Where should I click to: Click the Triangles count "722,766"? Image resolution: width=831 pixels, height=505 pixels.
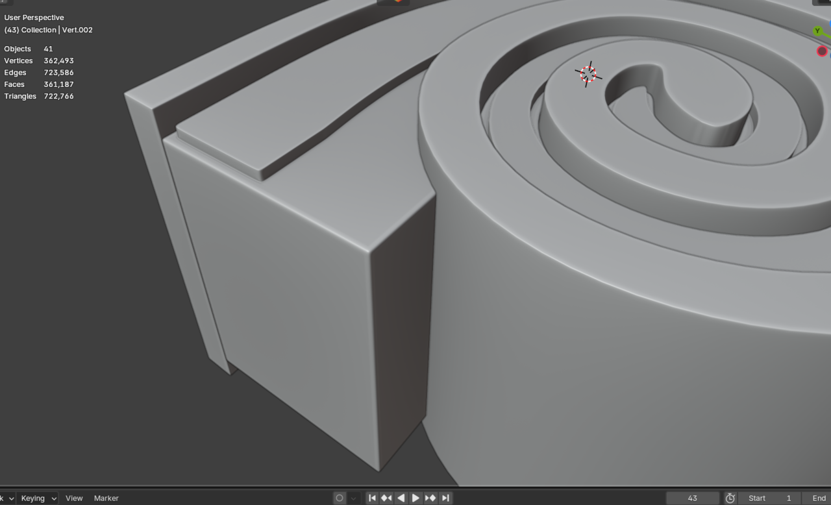point(58,96)
